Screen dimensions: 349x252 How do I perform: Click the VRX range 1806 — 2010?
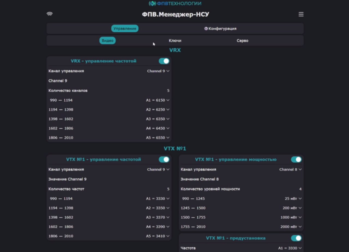click(x=61, y=138)
